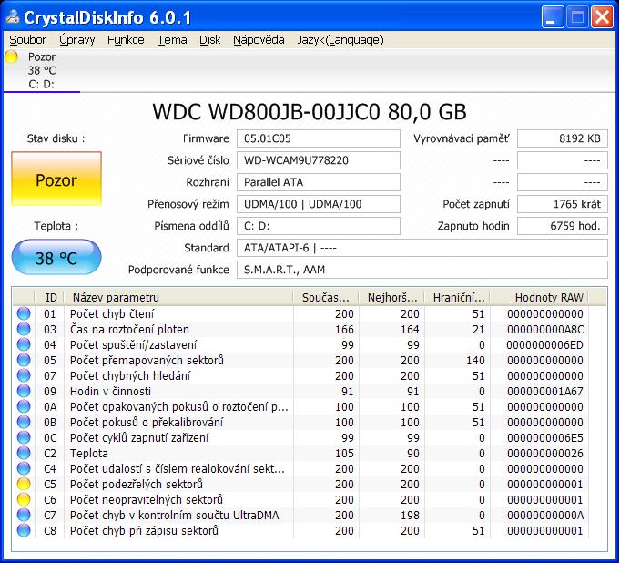Open the Soubor menu
Screen dimensions: 620x563
27,40
